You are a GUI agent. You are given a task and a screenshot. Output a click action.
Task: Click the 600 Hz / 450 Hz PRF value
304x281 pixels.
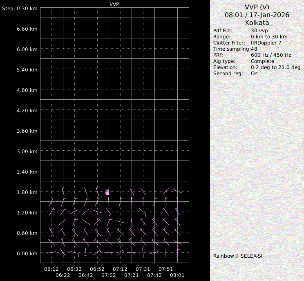click(x=271, y=55)
